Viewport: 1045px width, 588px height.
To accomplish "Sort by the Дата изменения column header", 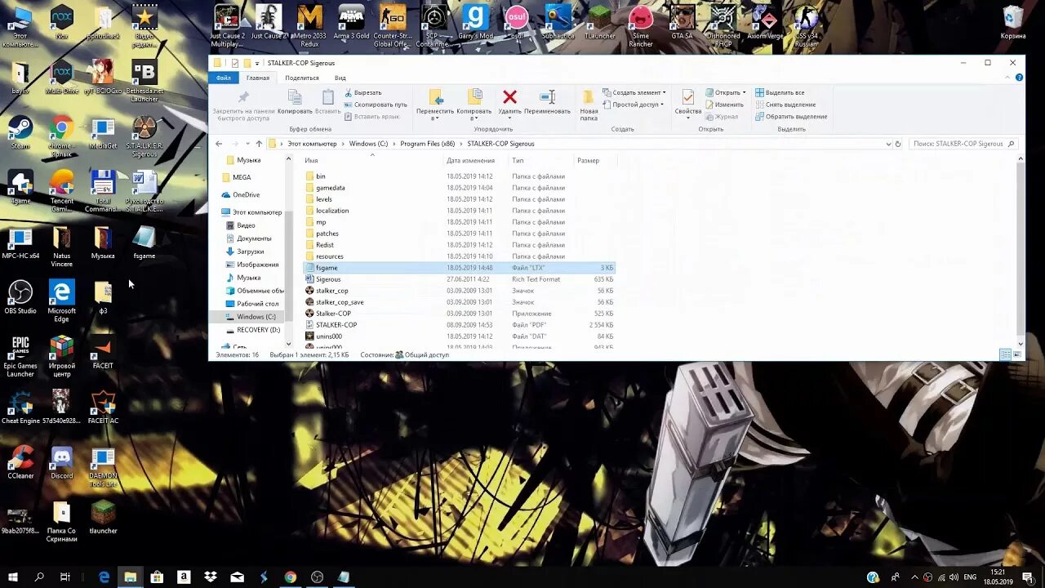I will (471, 161).
